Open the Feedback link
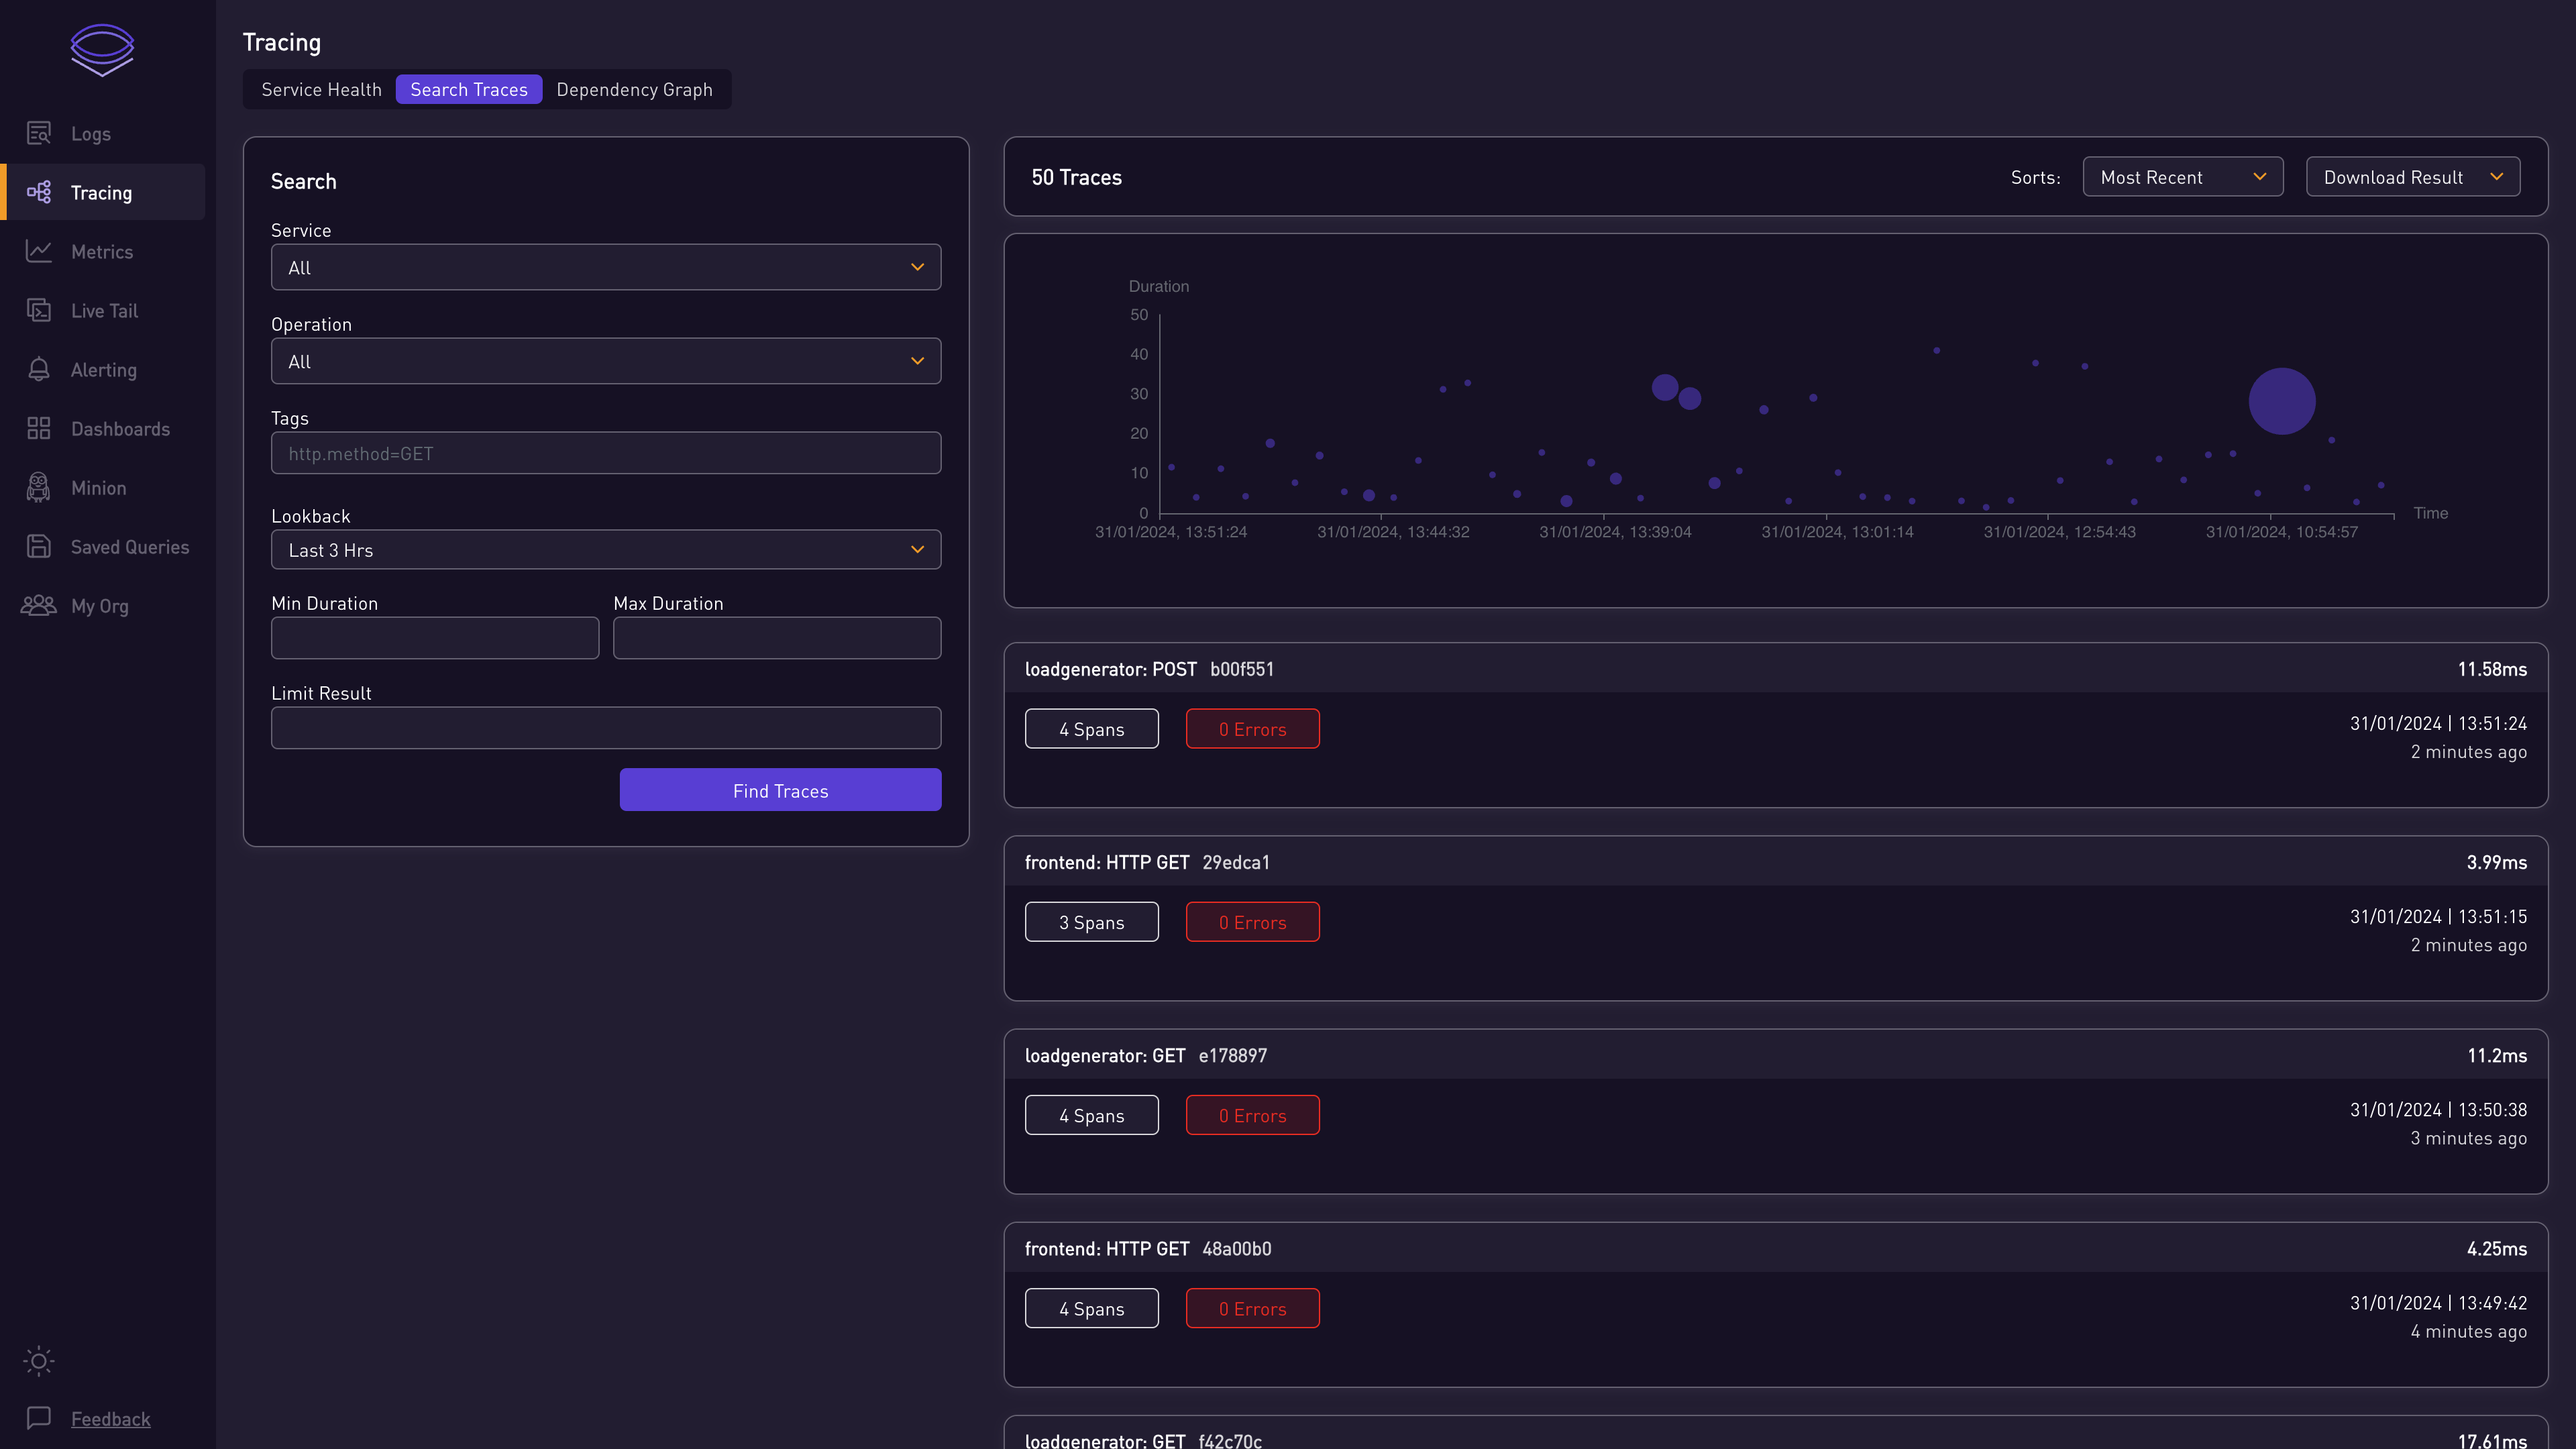Viewport: 2576px width, 1449px height. 110,1418
